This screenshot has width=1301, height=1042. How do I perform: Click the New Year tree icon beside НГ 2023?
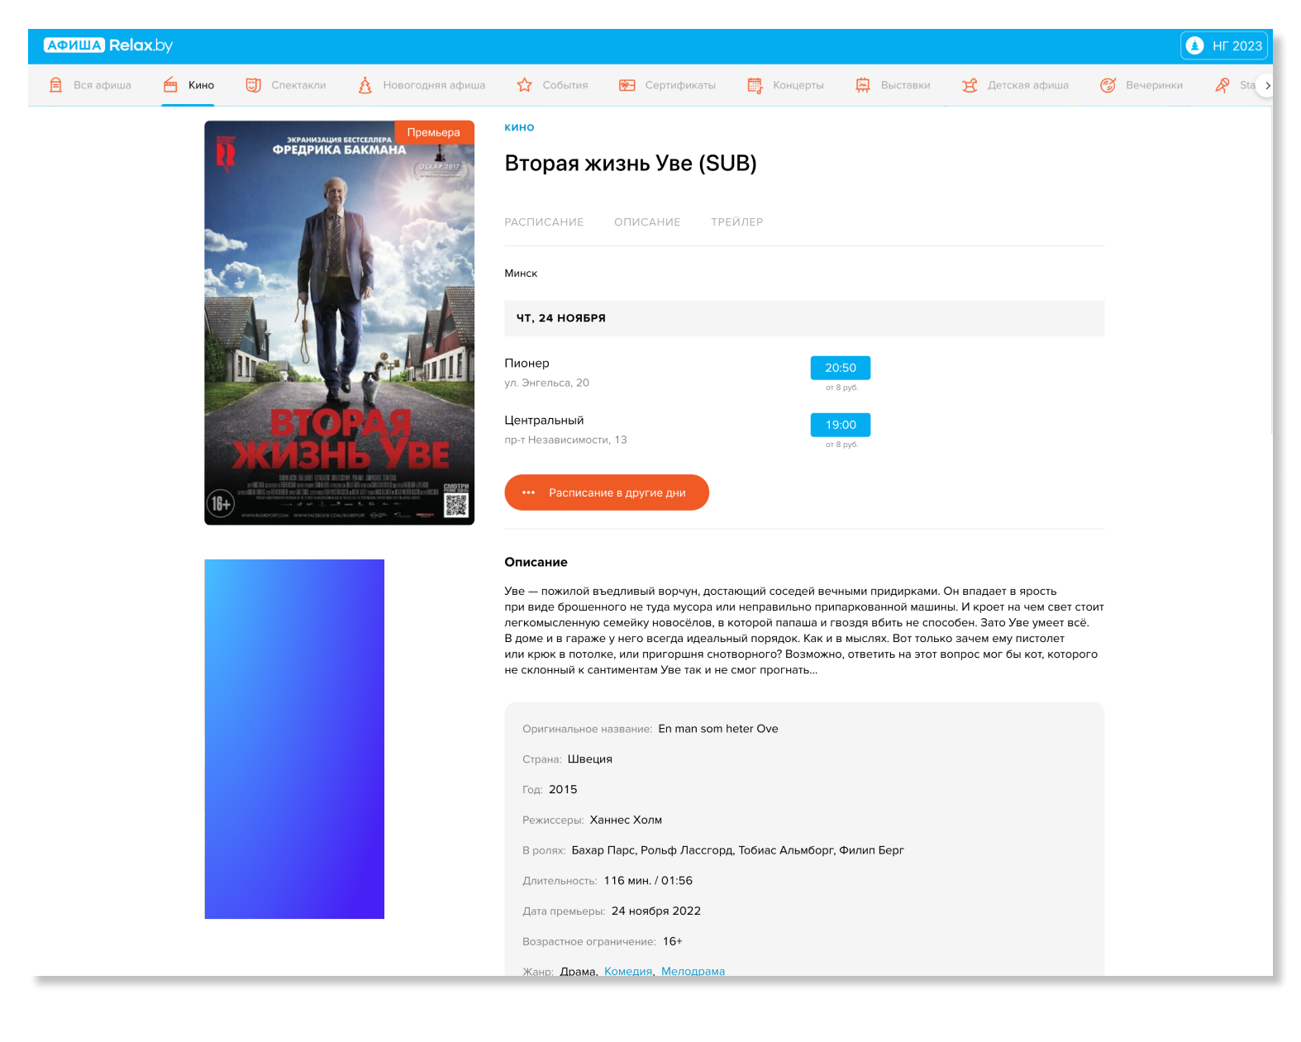(x=1194, y=45)
